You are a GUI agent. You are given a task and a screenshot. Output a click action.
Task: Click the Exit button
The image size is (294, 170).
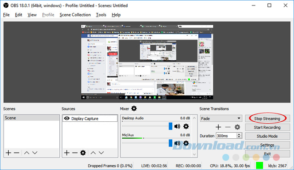(267, 154)
